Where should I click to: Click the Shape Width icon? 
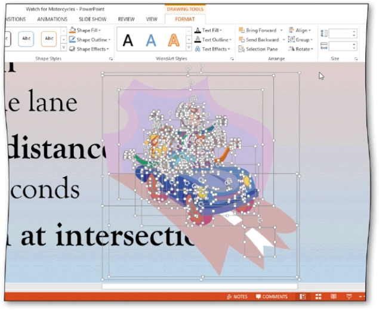[x=323, y=46]
